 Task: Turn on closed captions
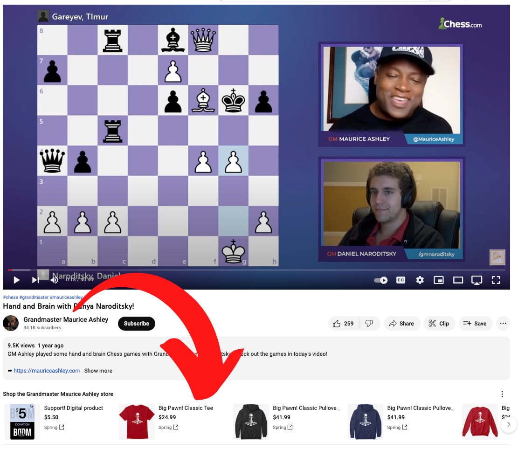pyautogui.click(x=401, y=280)
